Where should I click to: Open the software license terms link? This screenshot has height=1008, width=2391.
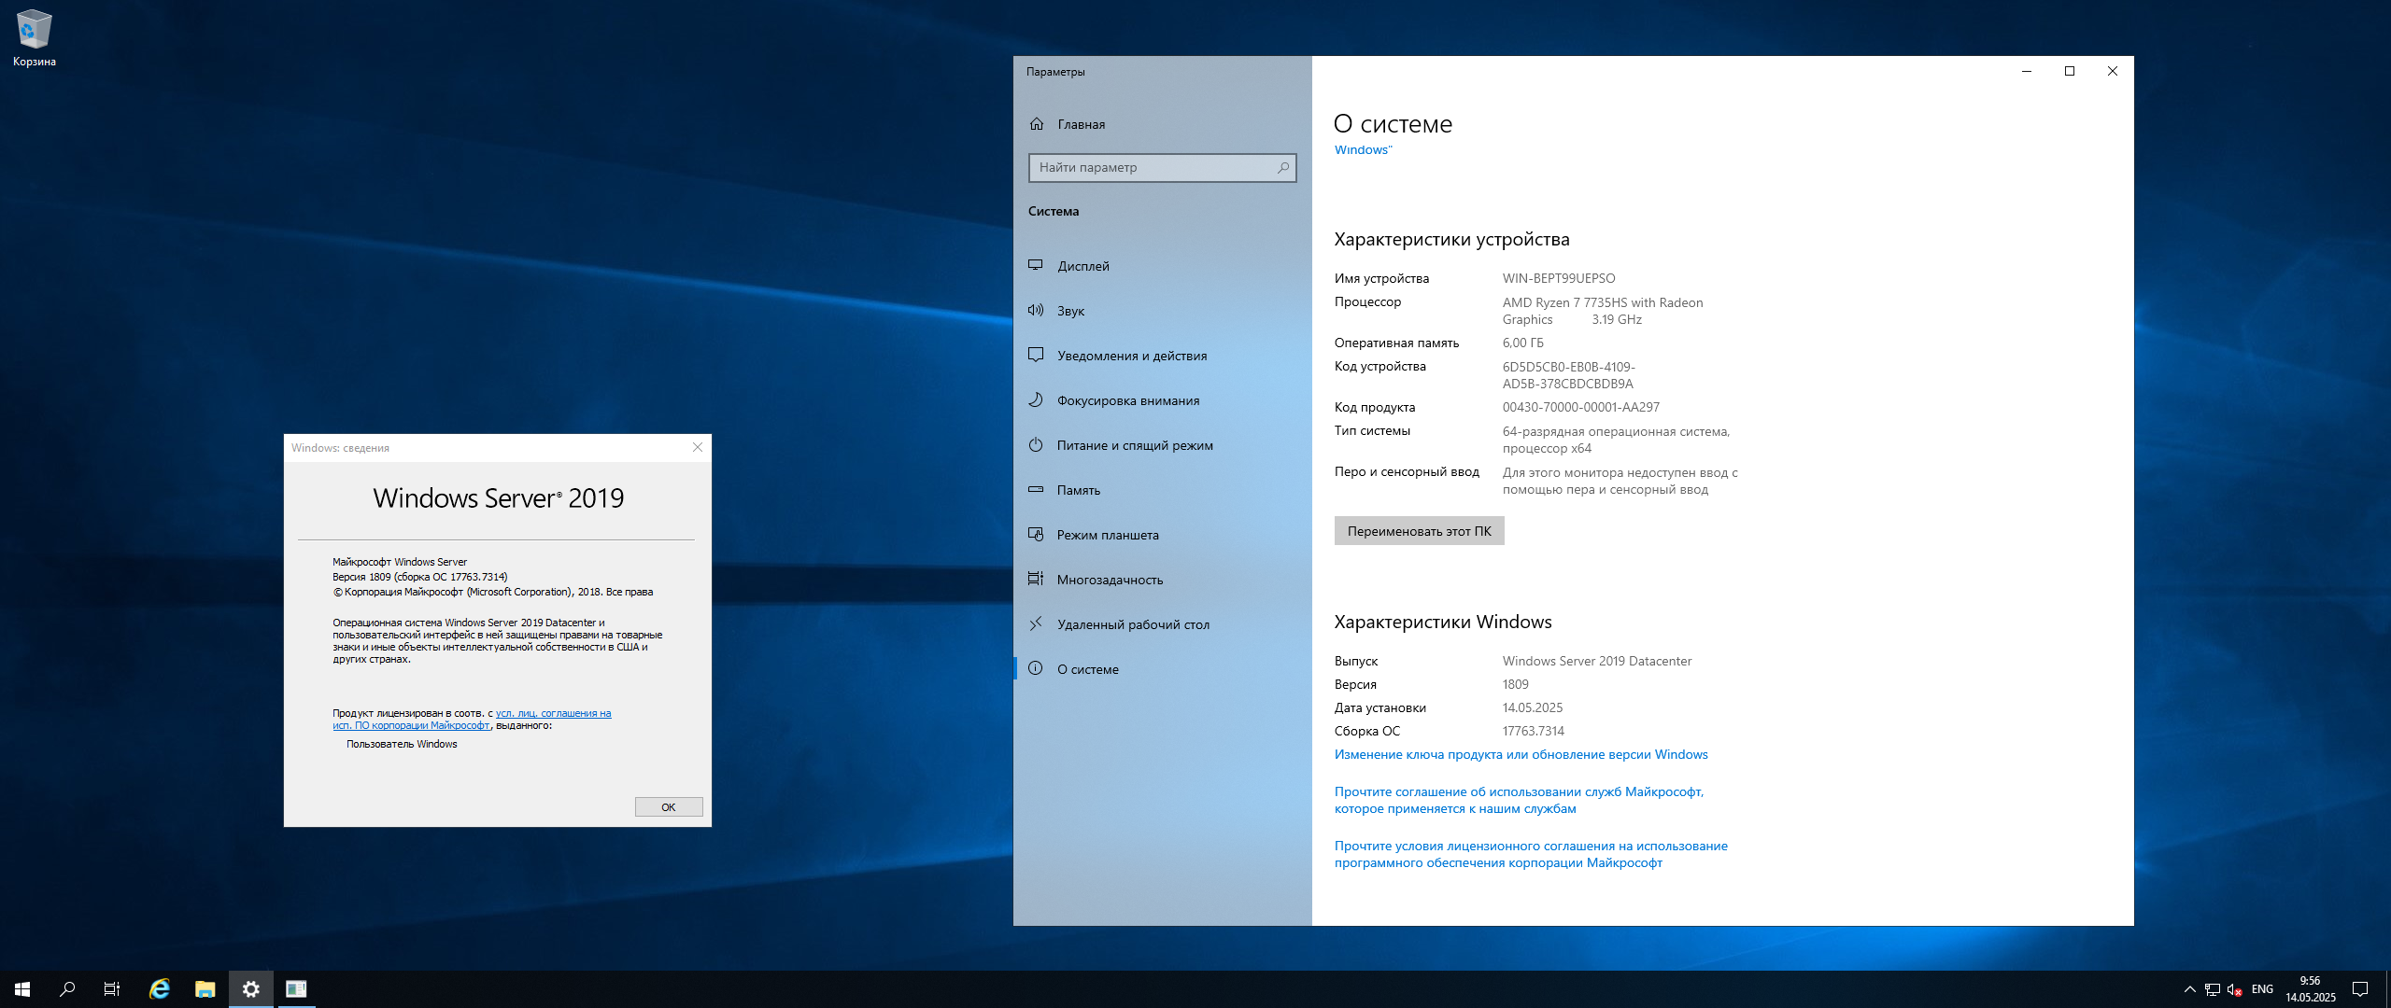[1531, 854]
